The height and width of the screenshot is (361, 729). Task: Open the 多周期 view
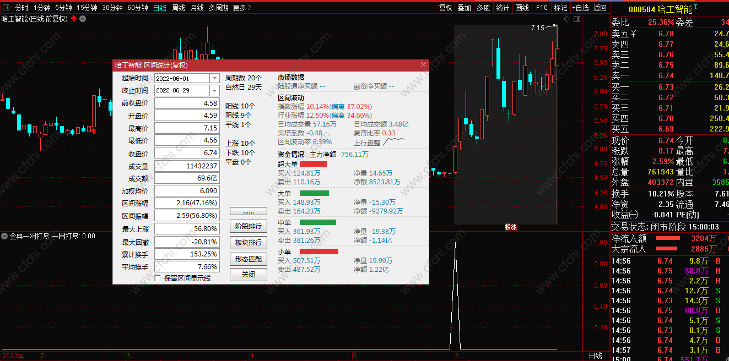[x=219, y=8]
